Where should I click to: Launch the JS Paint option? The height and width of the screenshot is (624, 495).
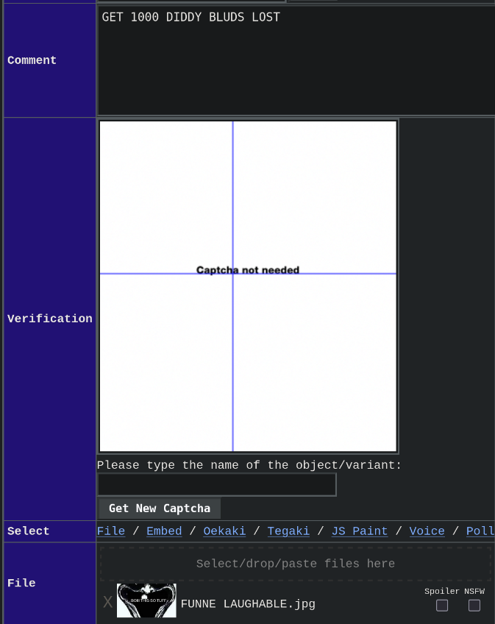[360, 531]
